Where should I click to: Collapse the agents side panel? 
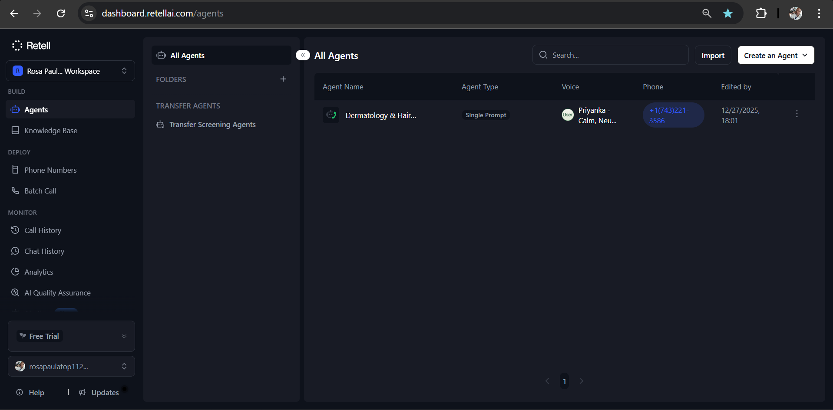[x=303, y=55]
